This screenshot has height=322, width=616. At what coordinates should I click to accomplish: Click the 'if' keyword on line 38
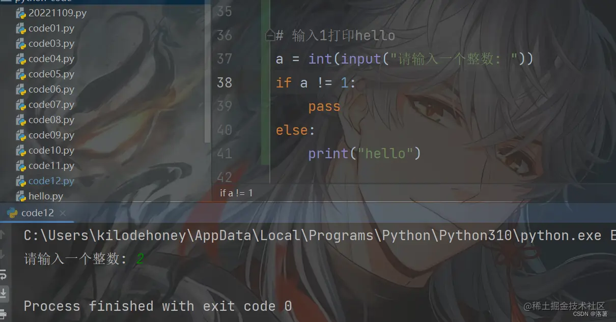click(x=284, y=82)
